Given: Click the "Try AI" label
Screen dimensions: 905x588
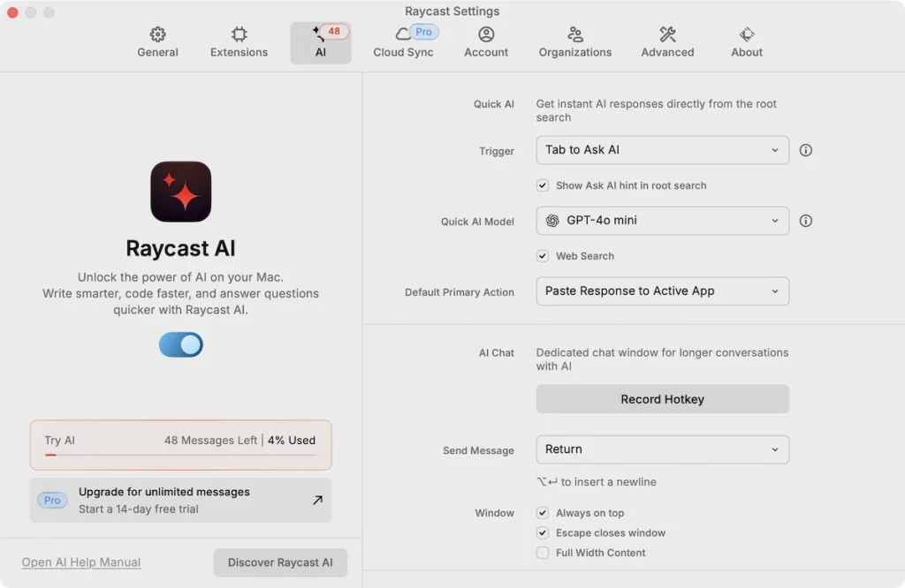Looking at the screenshot, I should 60,441.
